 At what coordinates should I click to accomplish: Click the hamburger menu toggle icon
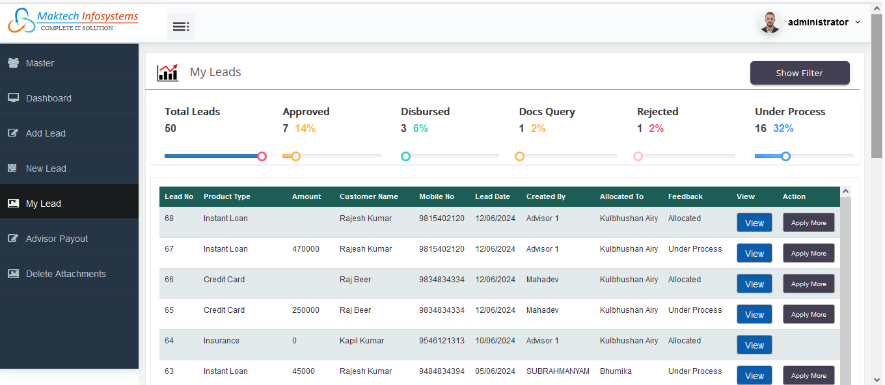click(180, 27)
